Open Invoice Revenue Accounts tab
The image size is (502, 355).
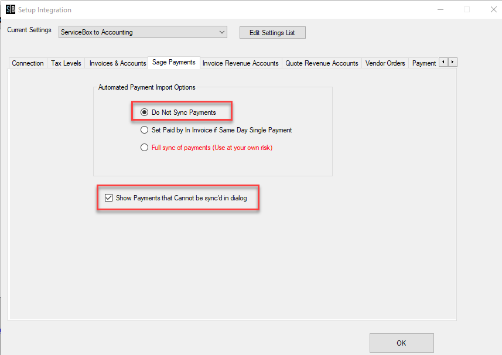tap(240, 63)
